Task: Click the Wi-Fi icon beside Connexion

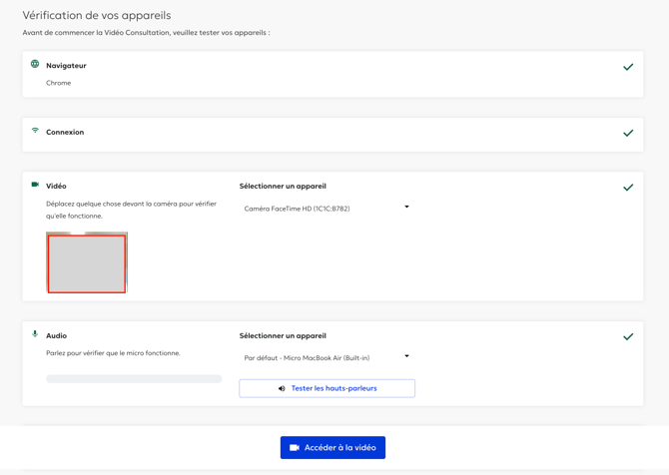Action: [x=35, y=131]
